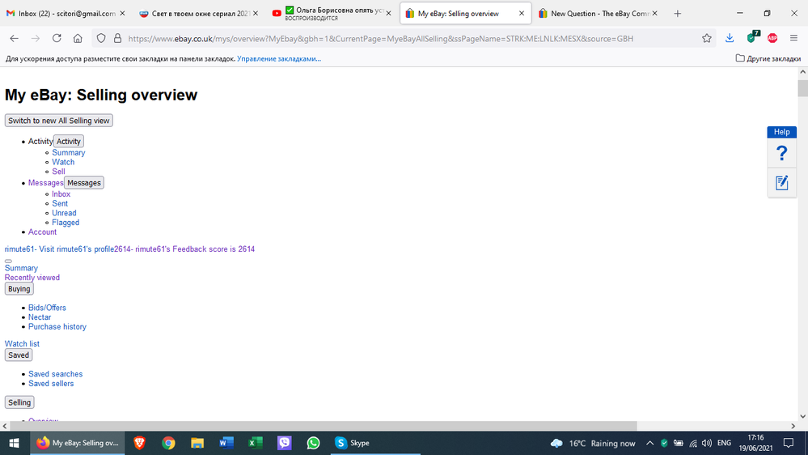Open the volume control in tray

coord(706,443)
